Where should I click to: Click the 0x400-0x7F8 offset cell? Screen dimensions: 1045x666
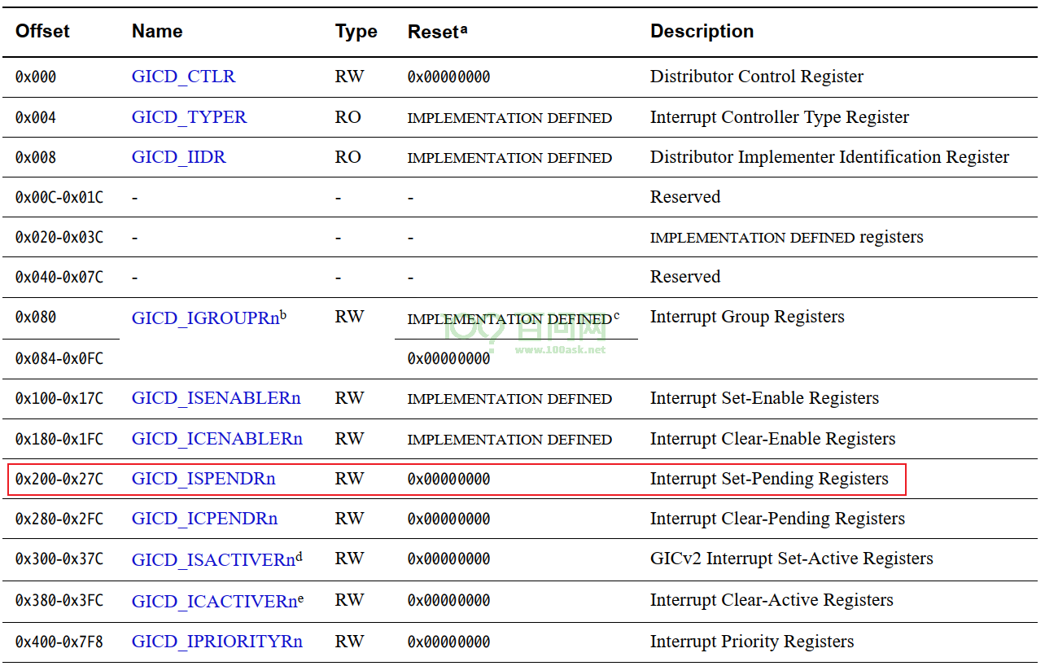pos(59,642)
